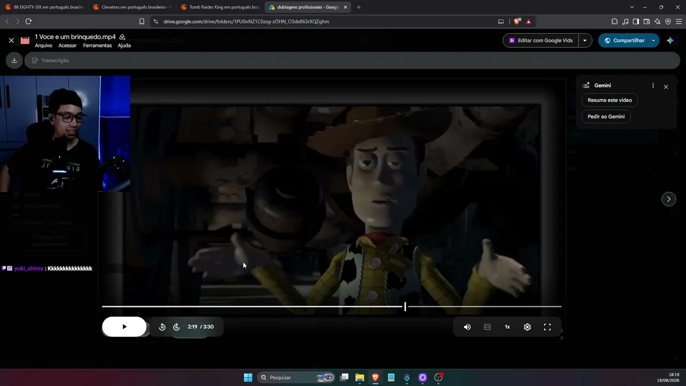Open the tab search dropdown
This screenshot has height=386, width=686.
tap(632, 7)
